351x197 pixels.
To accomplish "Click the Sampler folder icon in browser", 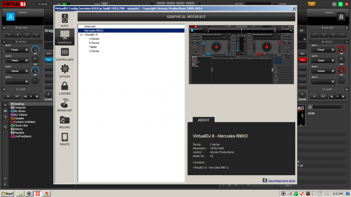I will click(12, 118).
